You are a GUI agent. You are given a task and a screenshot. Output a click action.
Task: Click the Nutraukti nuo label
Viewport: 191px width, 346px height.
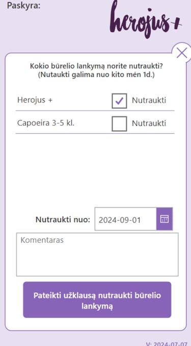pyautogui.click(x=63, y=220)
